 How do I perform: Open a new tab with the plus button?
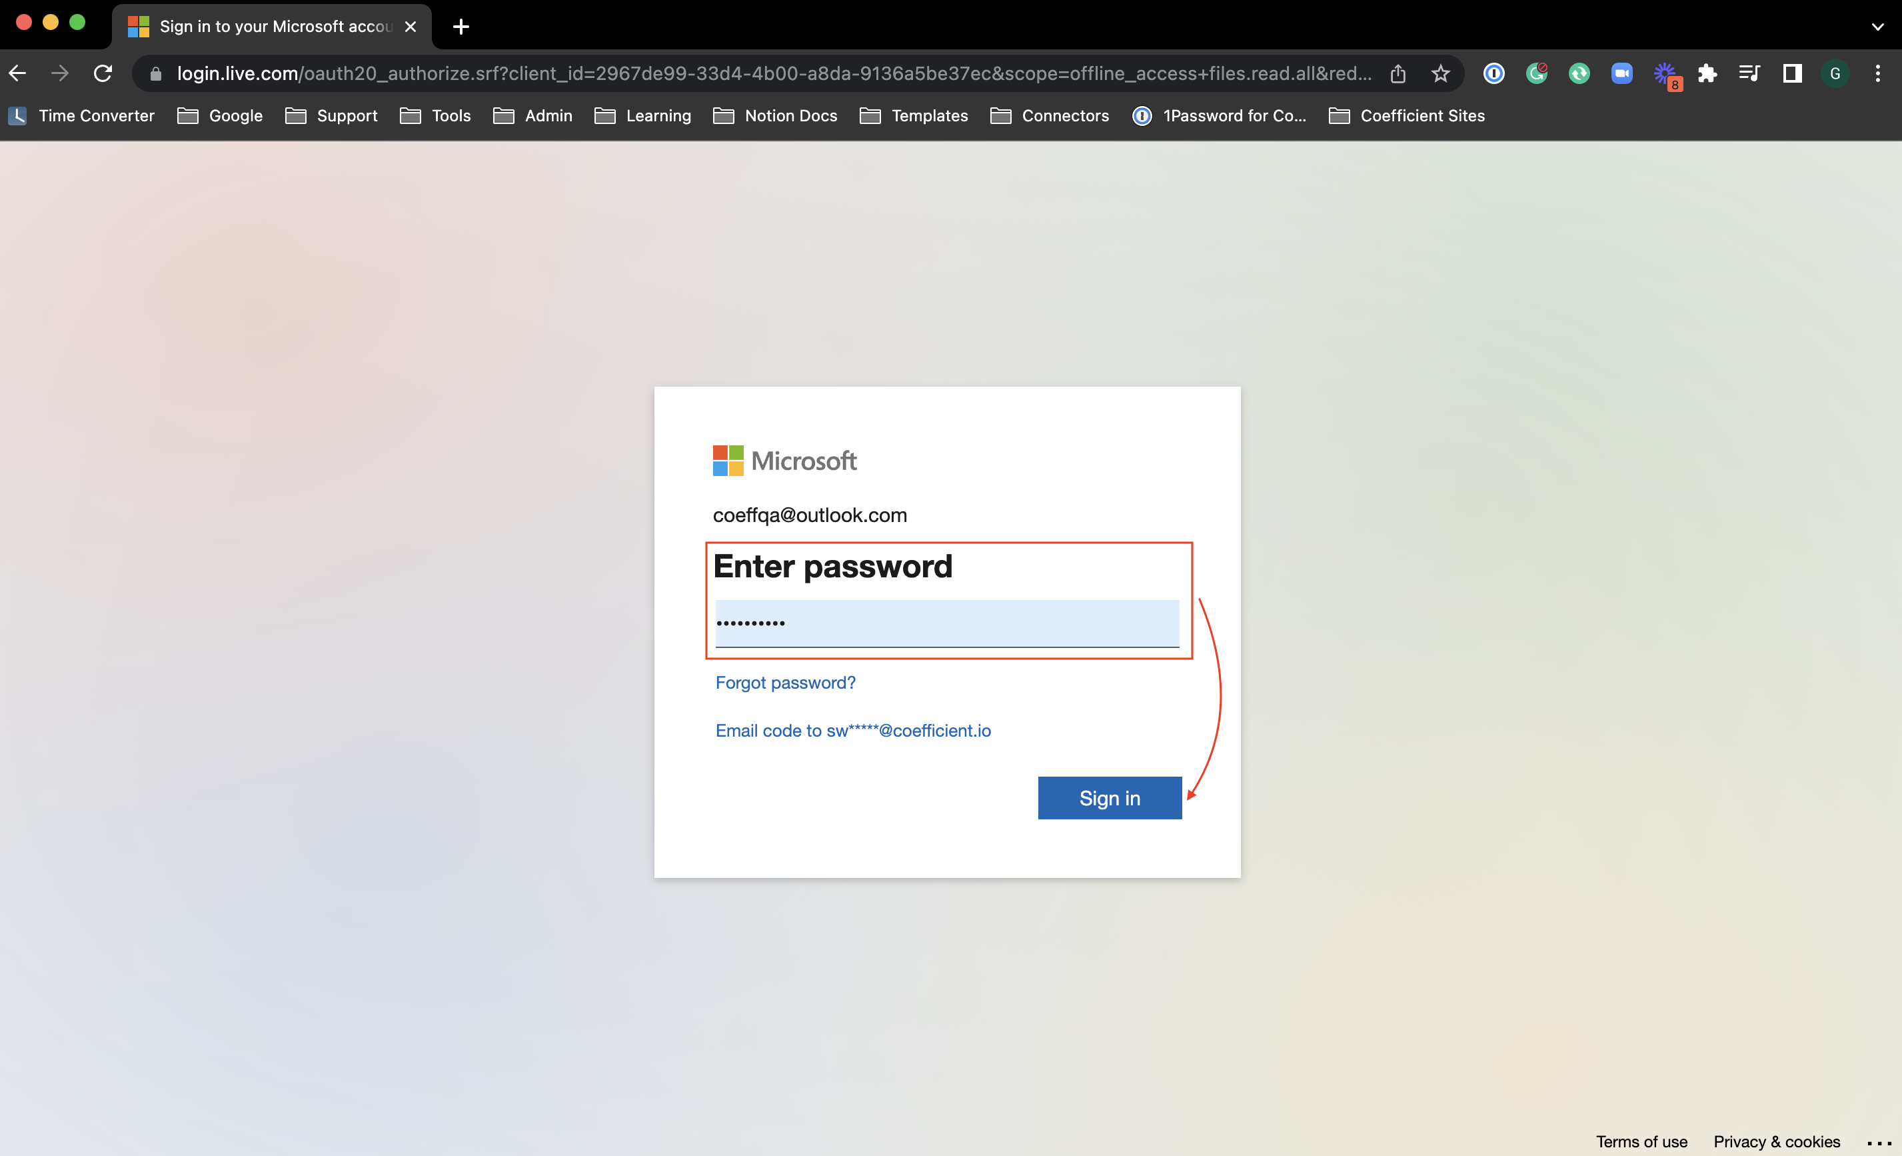461,27
